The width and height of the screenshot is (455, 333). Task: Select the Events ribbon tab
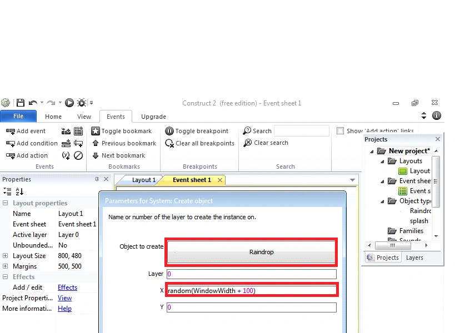116,117
